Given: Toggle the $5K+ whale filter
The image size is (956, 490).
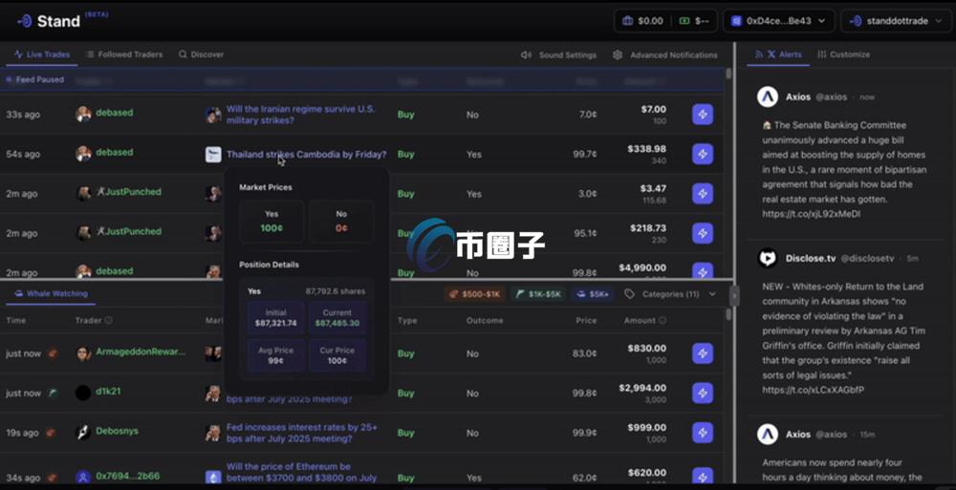Looking at the screenshot, I should (593, 294).
